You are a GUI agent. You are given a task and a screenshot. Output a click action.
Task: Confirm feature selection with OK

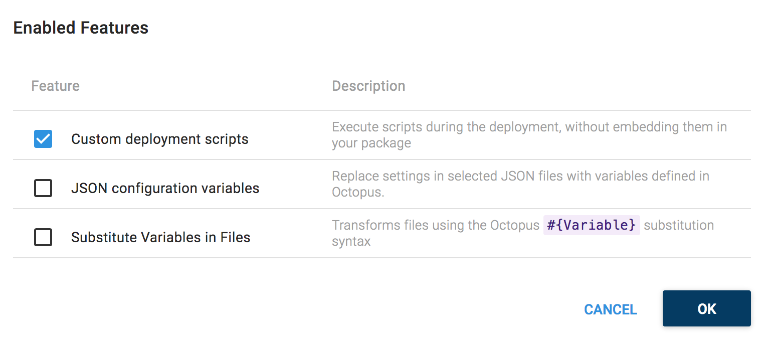[x=706, y=308]
